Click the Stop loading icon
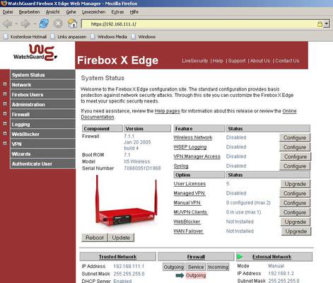 pos(58,24)
